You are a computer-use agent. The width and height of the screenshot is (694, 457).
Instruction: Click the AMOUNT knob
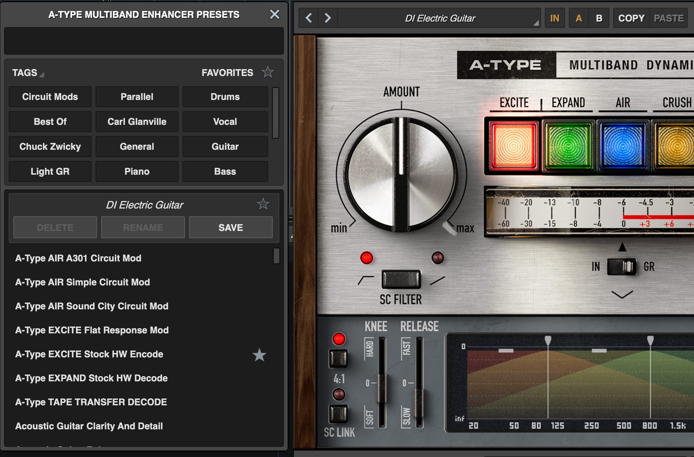(x=401, y=174)
